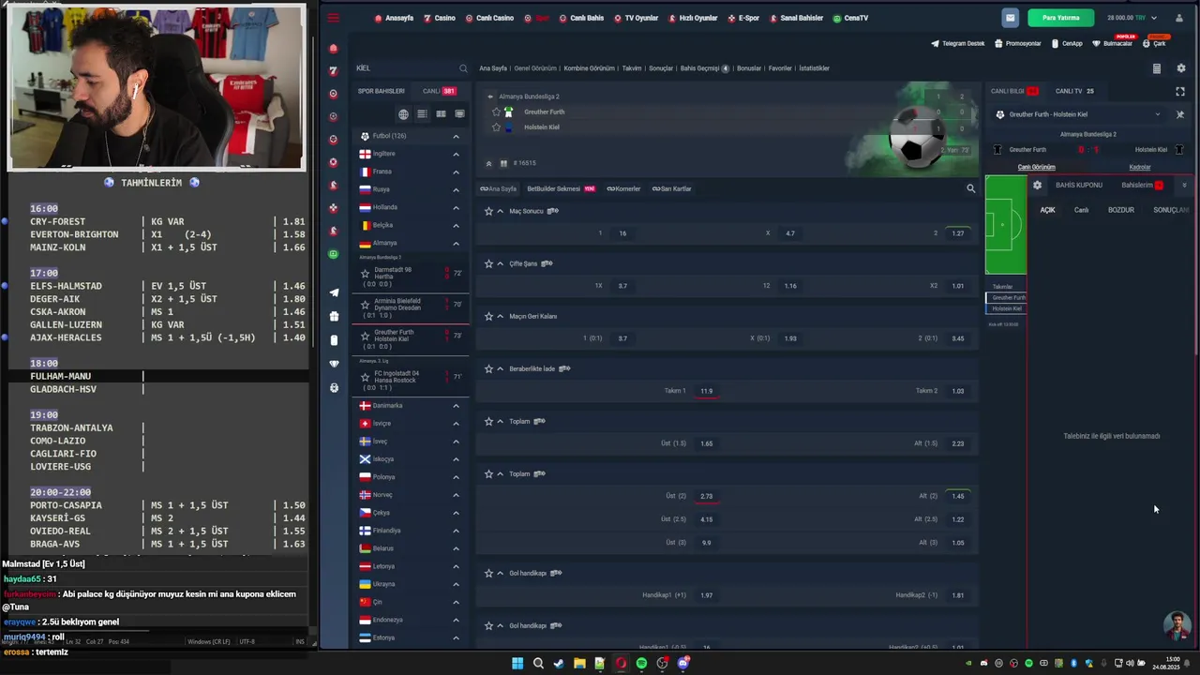Switch to the CANLI TV tab
Viewport: 1200px width, 675px height.
point(1074,91)
